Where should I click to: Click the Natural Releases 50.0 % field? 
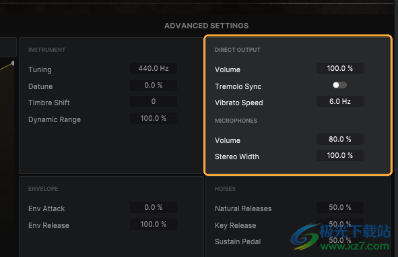click(340, 207)
